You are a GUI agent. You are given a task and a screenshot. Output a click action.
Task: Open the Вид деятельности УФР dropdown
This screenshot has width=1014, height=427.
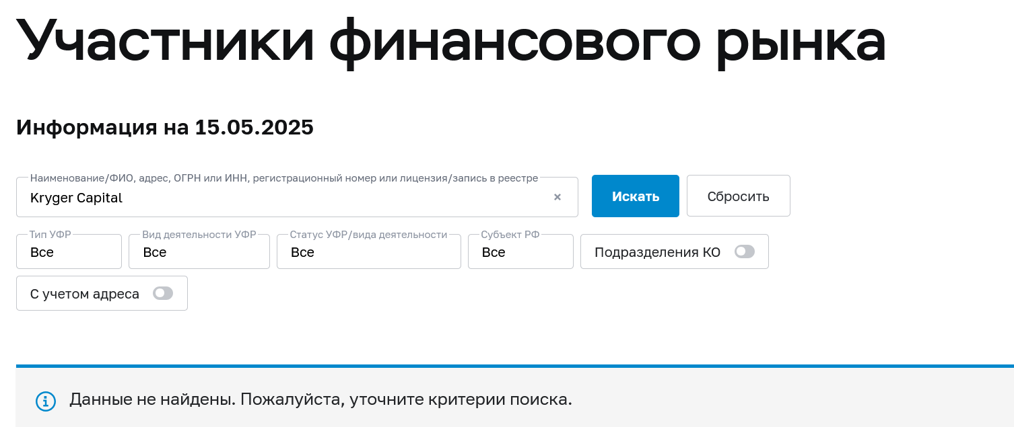click(199, 251)
